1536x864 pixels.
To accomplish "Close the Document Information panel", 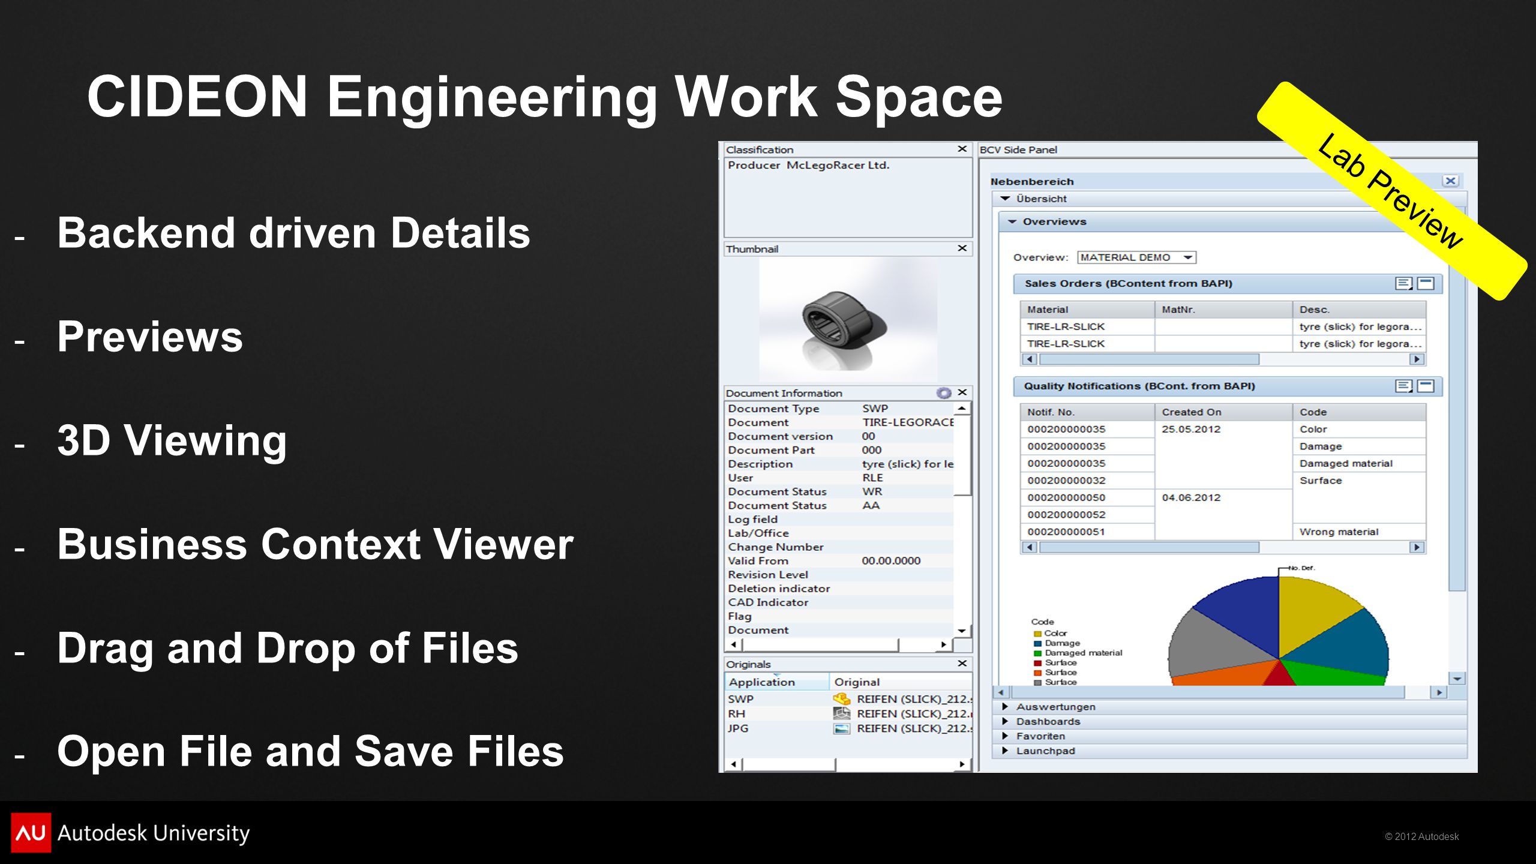I will click(x=962, y=392).
